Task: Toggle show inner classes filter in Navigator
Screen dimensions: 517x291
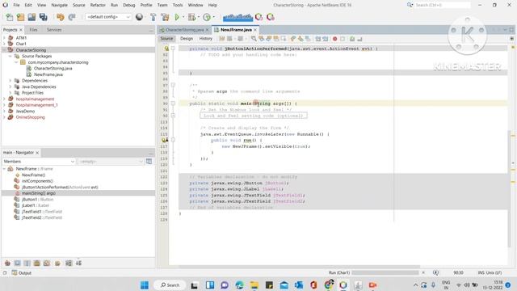Action: [x=47, y=264]
